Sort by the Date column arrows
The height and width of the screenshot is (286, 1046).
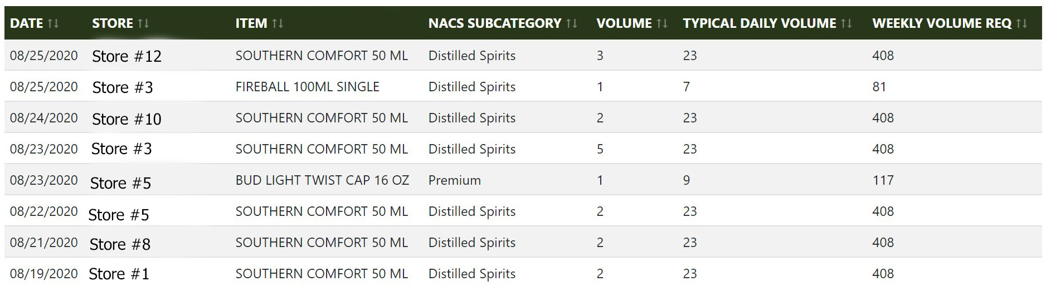click(53, 23)
